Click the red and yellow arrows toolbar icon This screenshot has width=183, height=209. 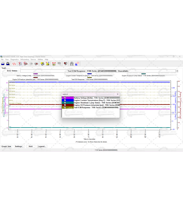(54, 63)
